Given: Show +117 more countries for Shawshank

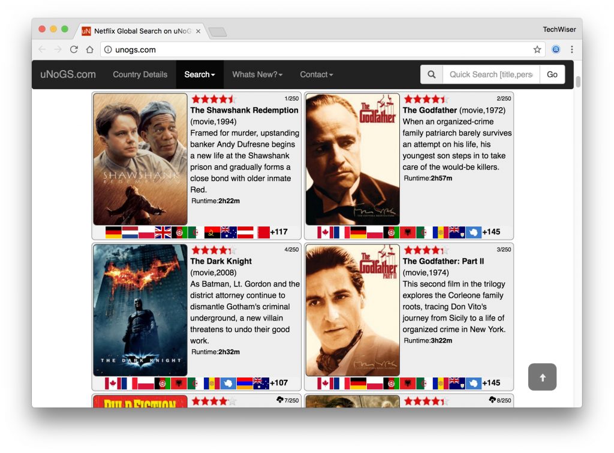Looking at the screenshot, I should 279,232.
